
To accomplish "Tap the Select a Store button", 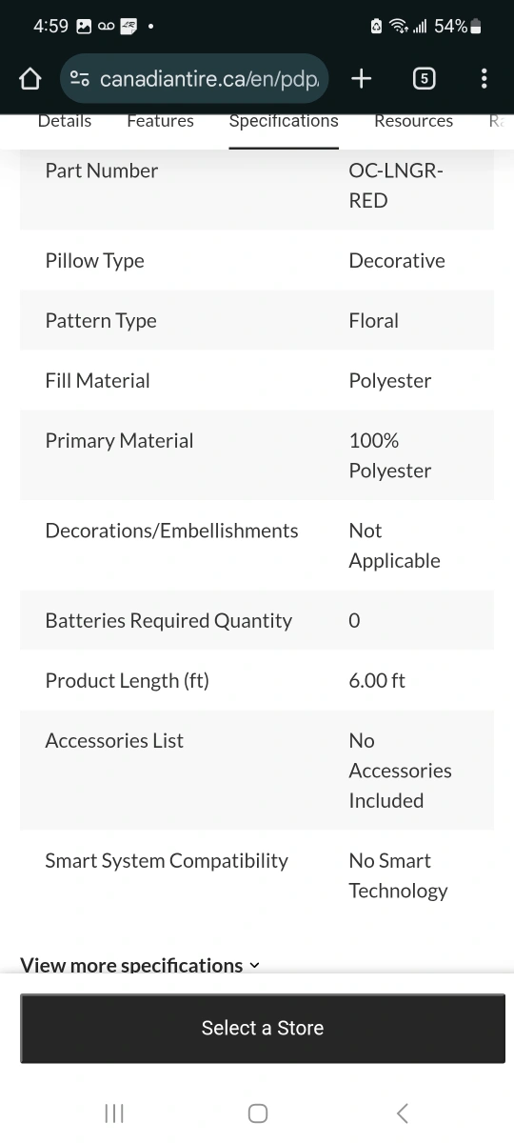I will (263, 1028).
